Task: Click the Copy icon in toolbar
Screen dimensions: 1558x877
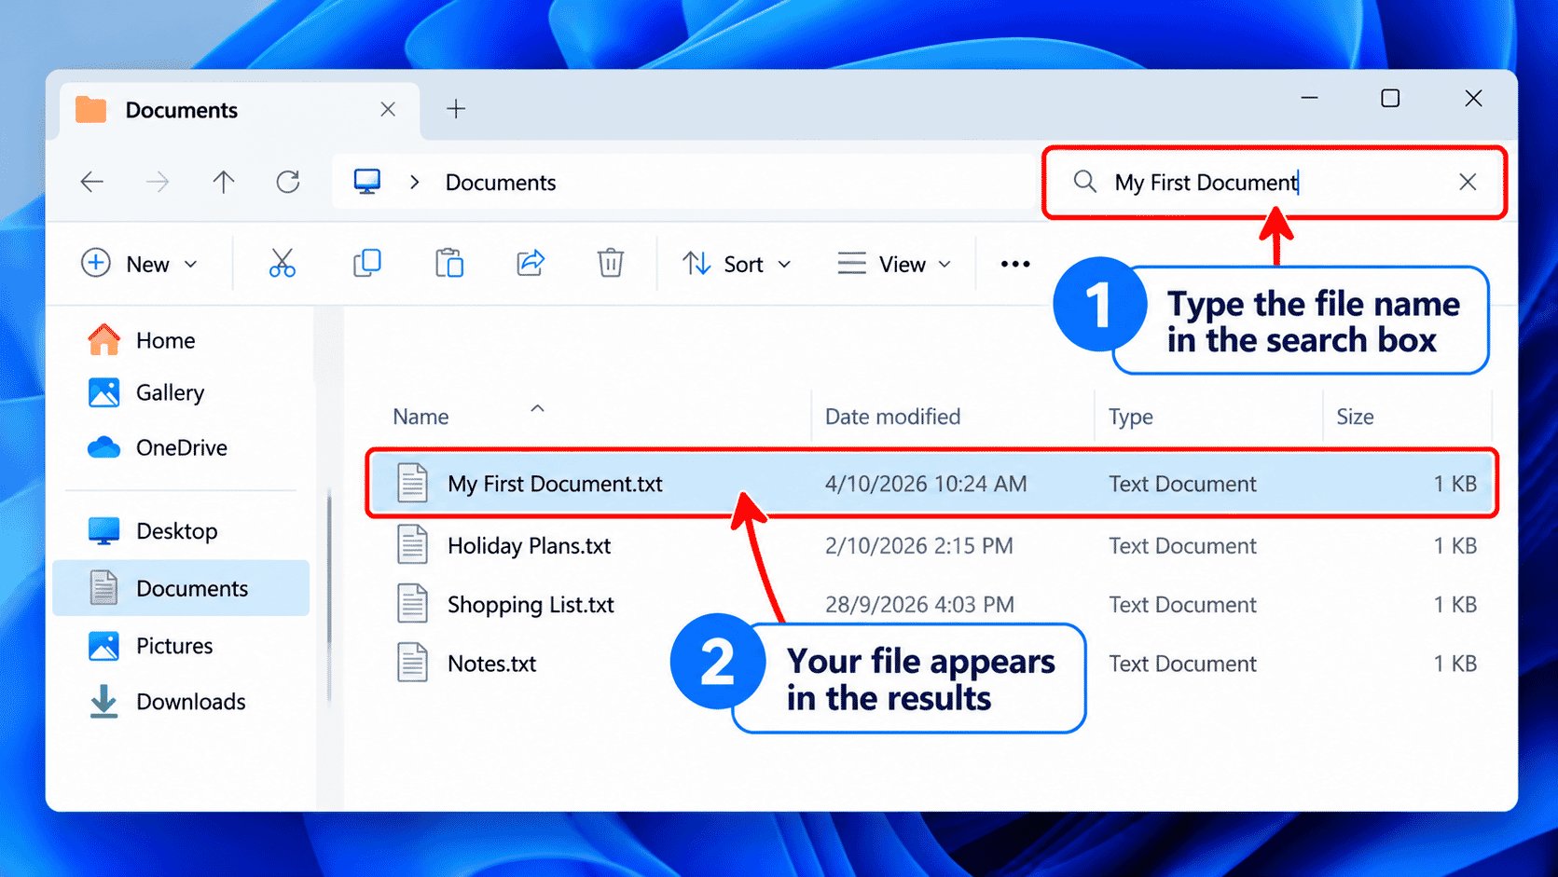Action: (367, 264)
